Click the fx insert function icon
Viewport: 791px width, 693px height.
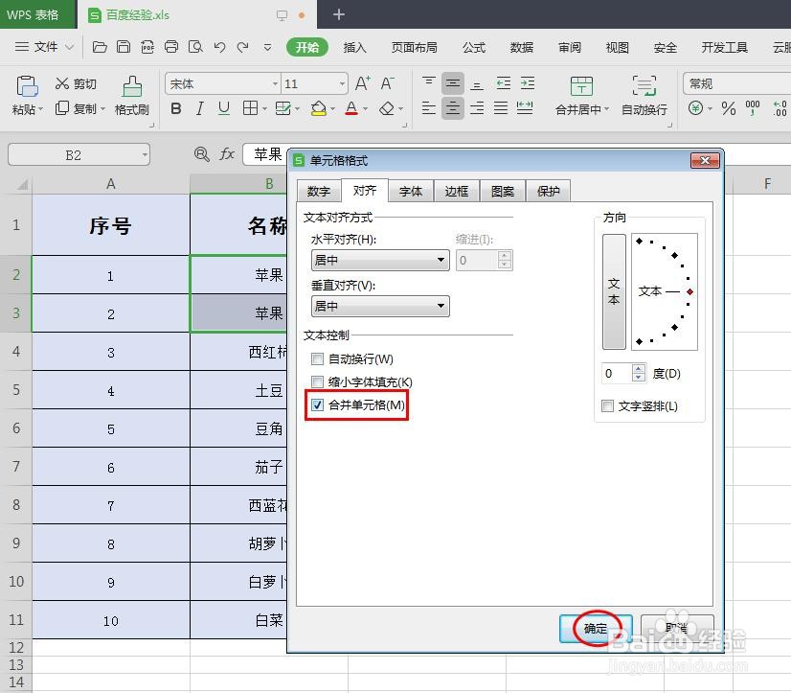(x=226, y=154)
